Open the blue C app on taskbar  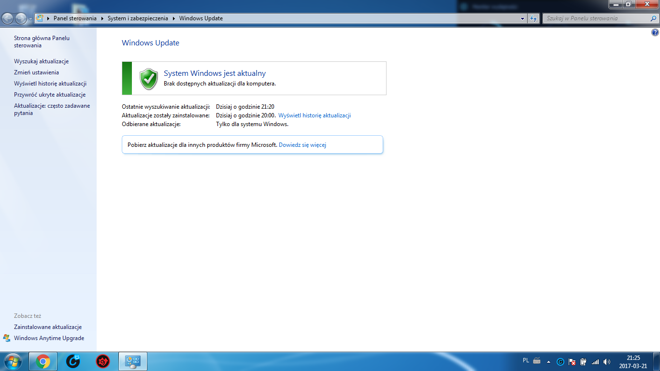73,361
